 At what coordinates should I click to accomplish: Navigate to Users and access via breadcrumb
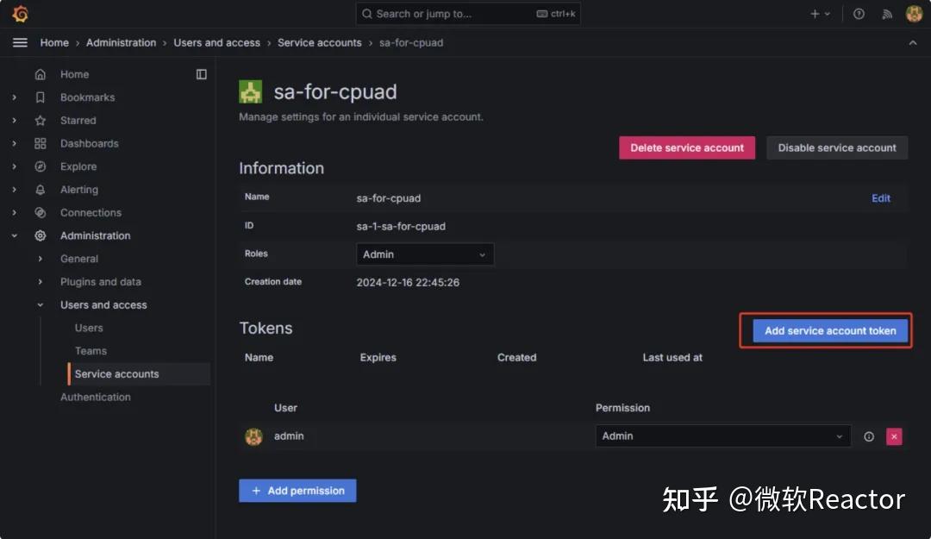pos(217,42)
